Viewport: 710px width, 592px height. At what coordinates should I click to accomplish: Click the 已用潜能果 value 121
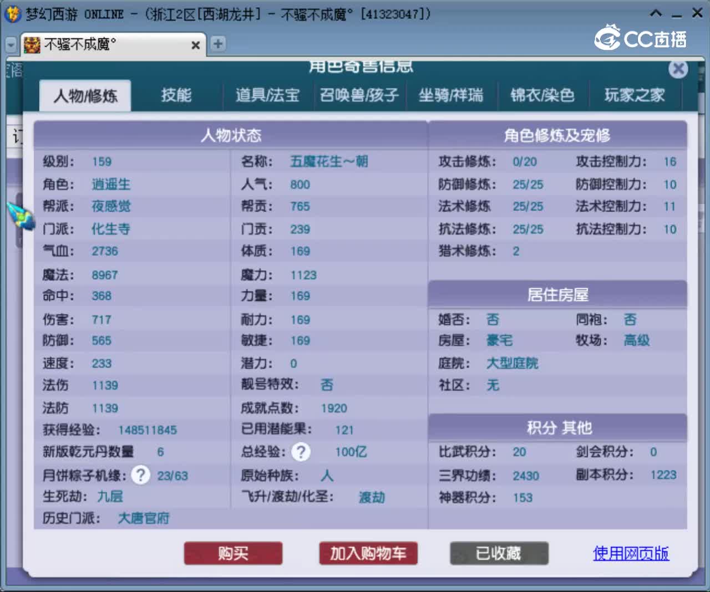tap(344, 430)
